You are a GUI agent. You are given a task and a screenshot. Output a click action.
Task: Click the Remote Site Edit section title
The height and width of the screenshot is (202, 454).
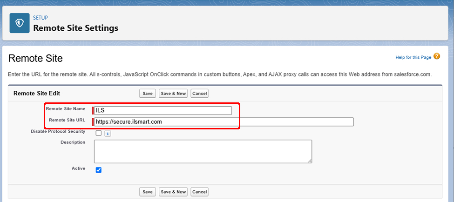coord(37,94)
